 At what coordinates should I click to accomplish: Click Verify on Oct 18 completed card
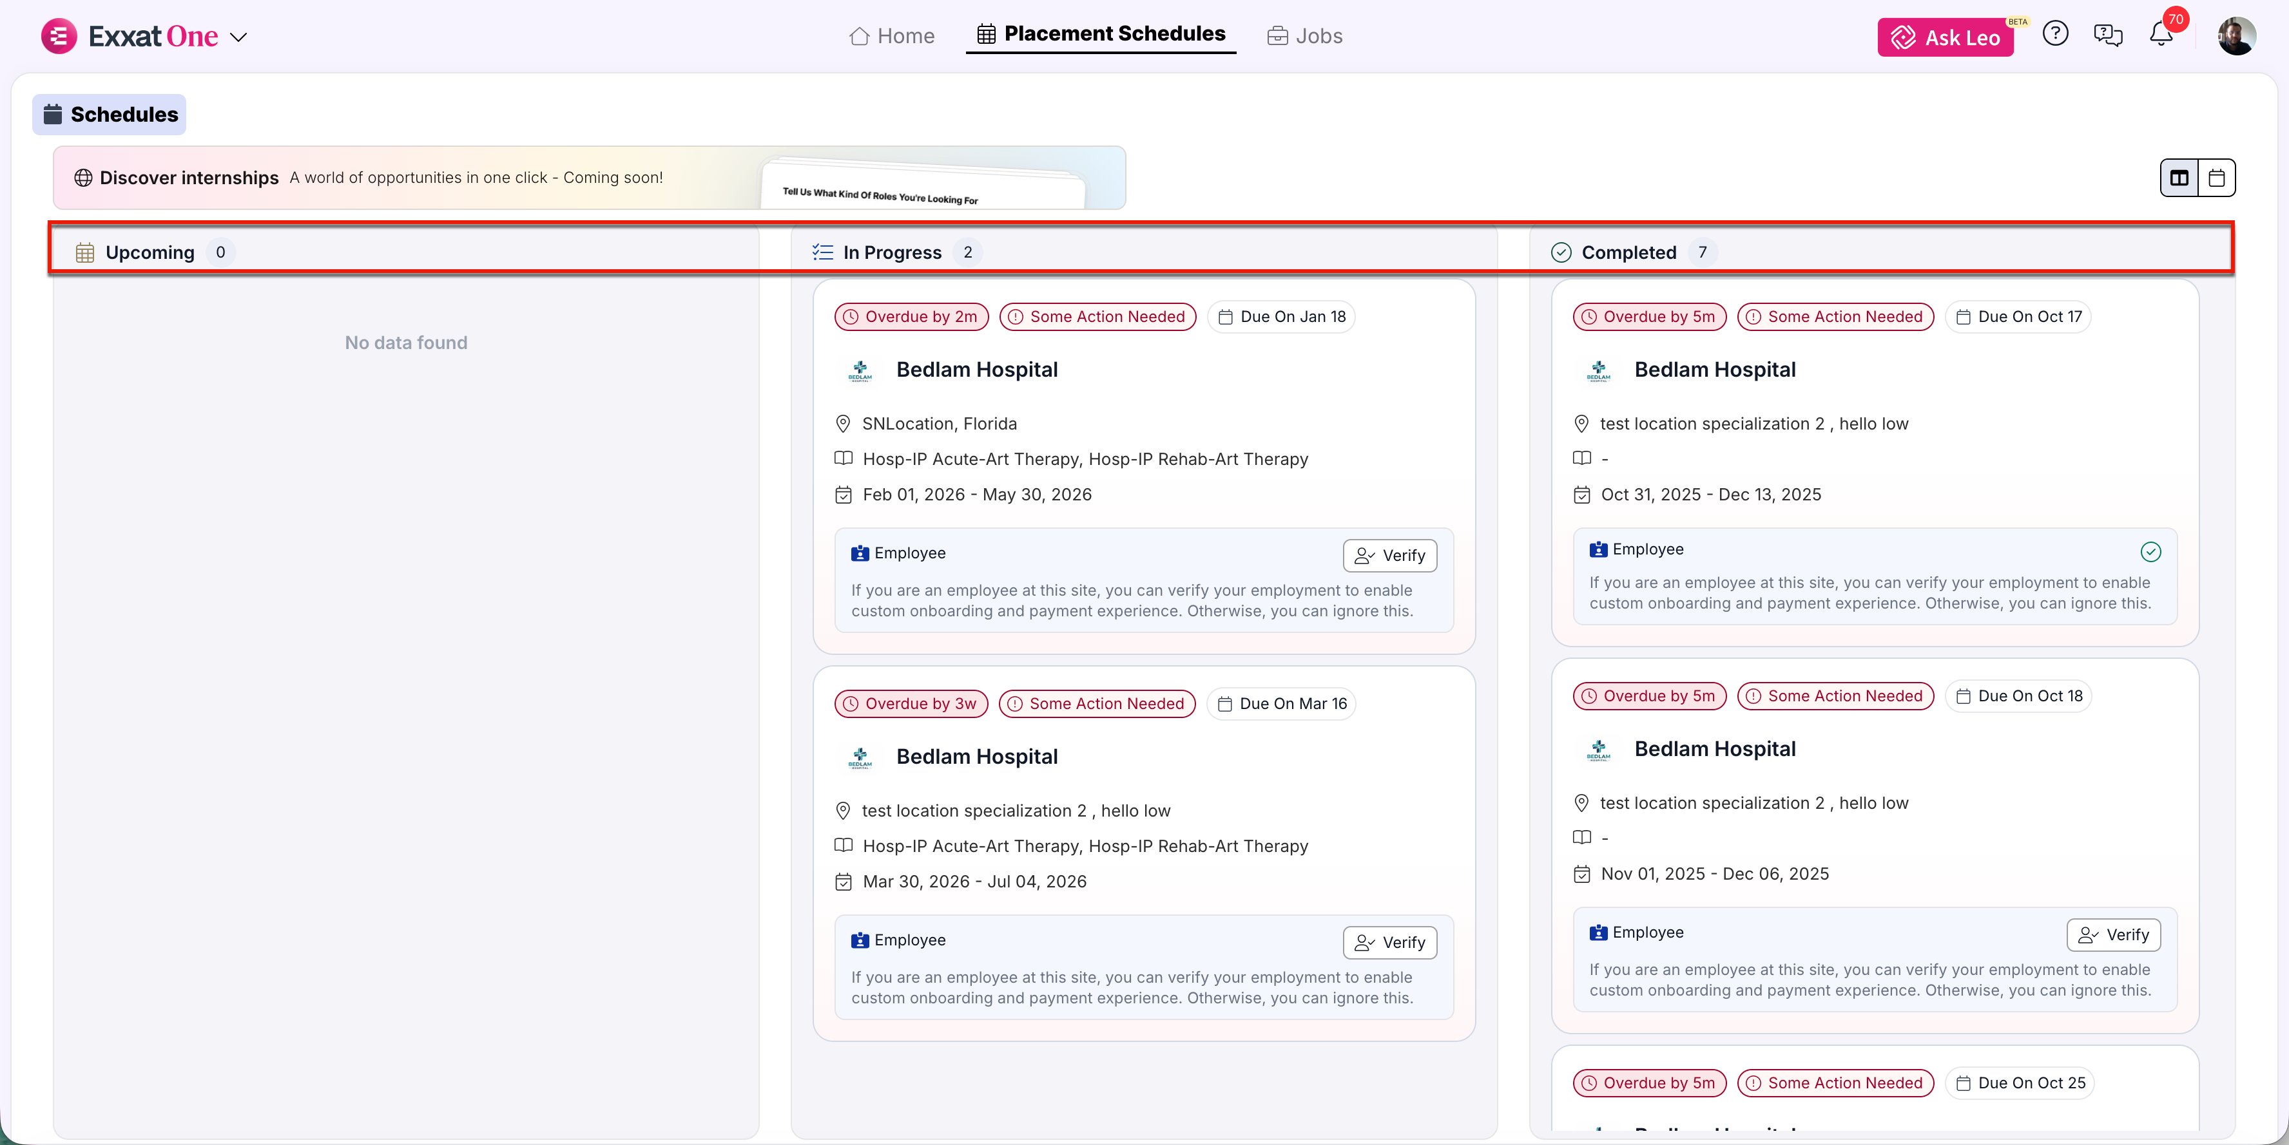pos(2113,934)
